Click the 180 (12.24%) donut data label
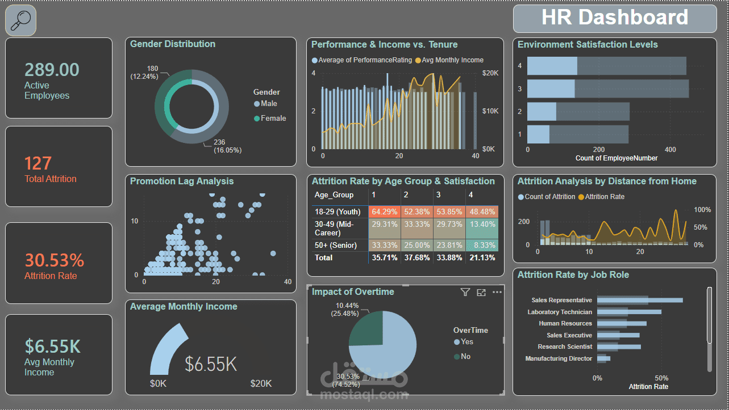This screenshot has width=729, height=410. [x=144, y=73]
